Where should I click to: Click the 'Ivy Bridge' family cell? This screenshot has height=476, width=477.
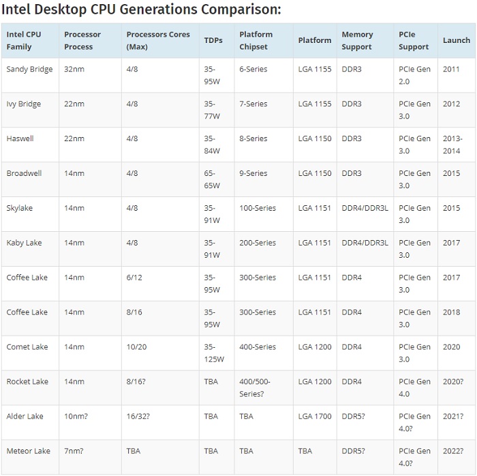pyautogui.click(x=24, y=104)
